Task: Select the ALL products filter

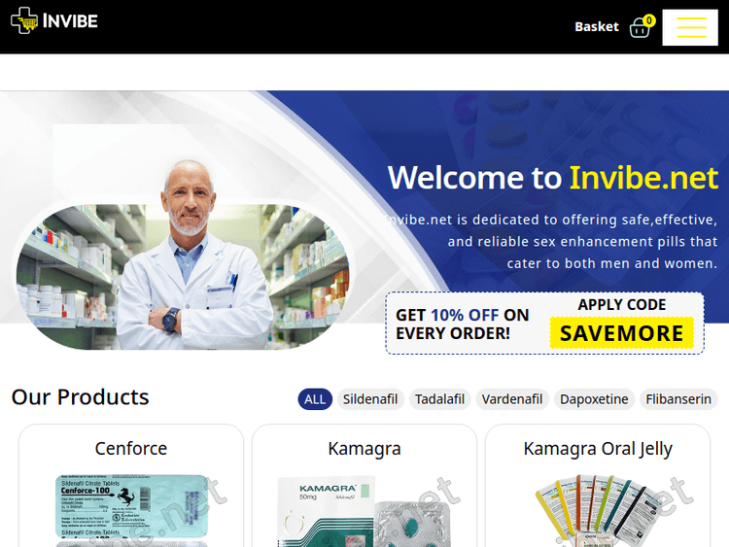Action: click(x=315, y=399)
